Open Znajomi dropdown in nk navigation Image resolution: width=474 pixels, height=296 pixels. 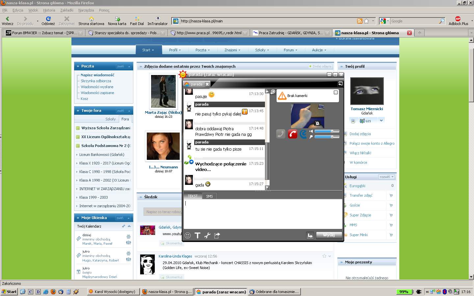pos(232,50)
